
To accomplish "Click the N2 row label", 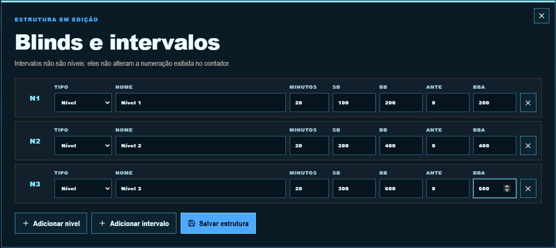I will pyautogui.click(x=35, y=141).
